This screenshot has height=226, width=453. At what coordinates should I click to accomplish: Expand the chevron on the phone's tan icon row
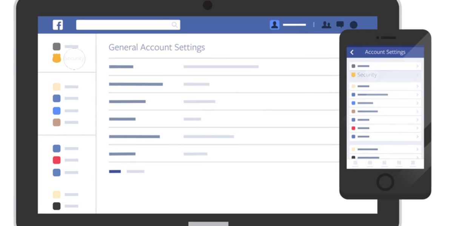pos(418,111)
